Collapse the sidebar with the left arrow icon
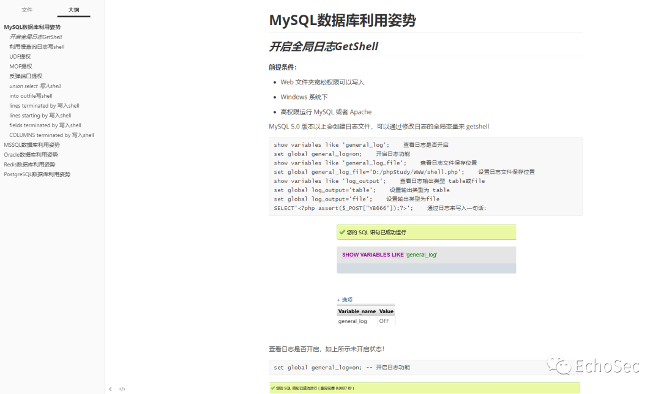 110,389
